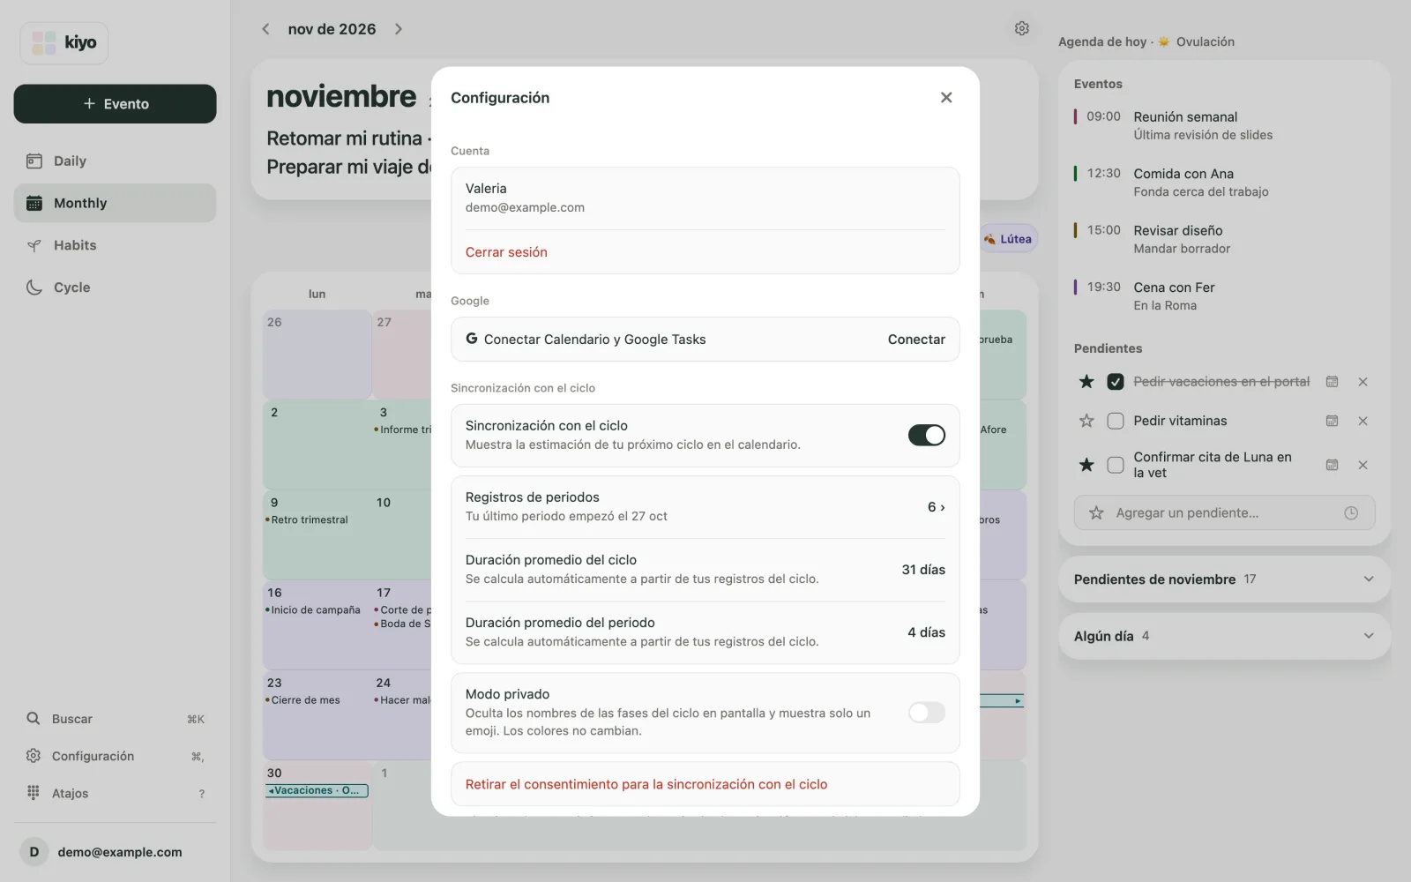
Task: Open calendar icon for Pedir vitaminas
Action: [1332, 421]
